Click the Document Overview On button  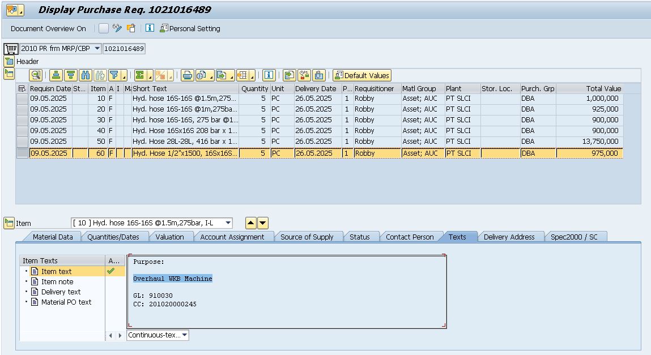[48, 29]
